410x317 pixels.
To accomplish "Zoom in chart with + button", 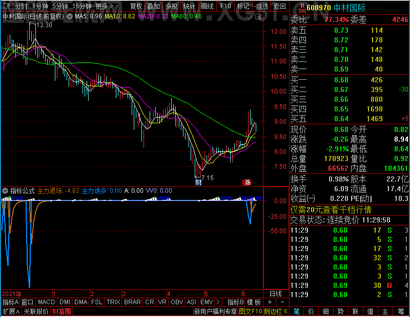I will 270,302.
